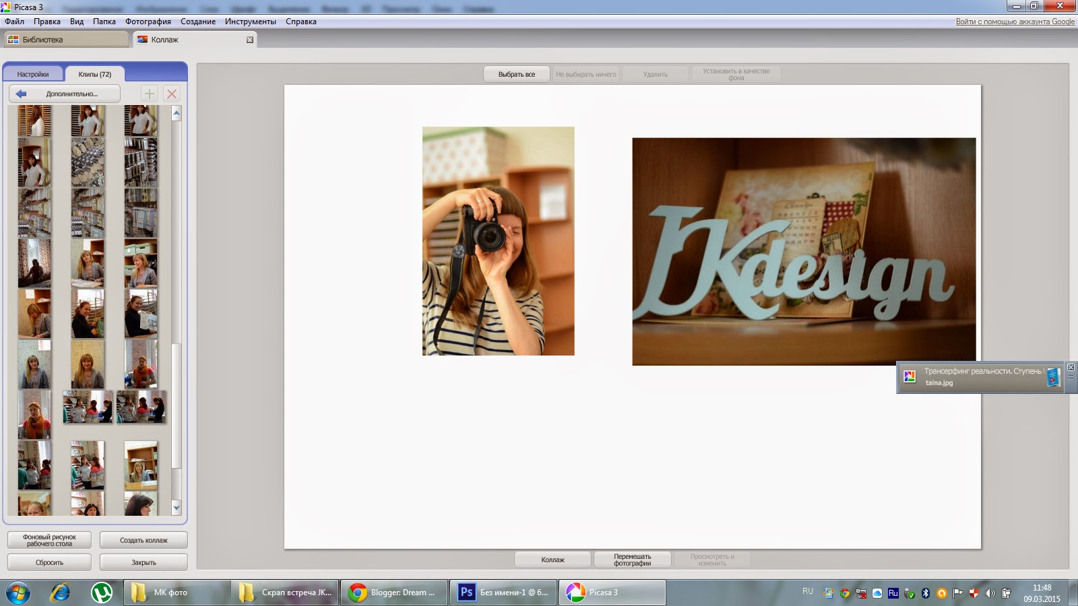Image resolution: width=1078 pixels, height=606 pixels.
Task: Open the Вид menu
Action: pyautogui.click(x=77, y=22)
